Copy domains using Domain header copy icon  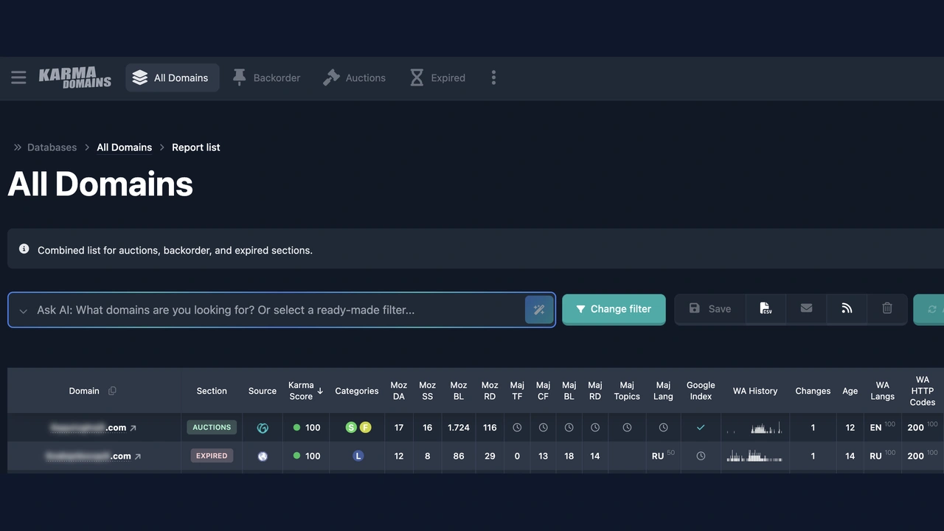point(112,391)
